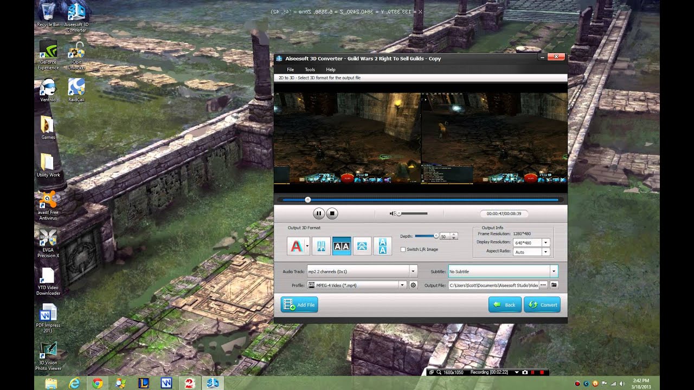
Task: Open avast! Free Antivirus shortcut
Action: (48, 206)
